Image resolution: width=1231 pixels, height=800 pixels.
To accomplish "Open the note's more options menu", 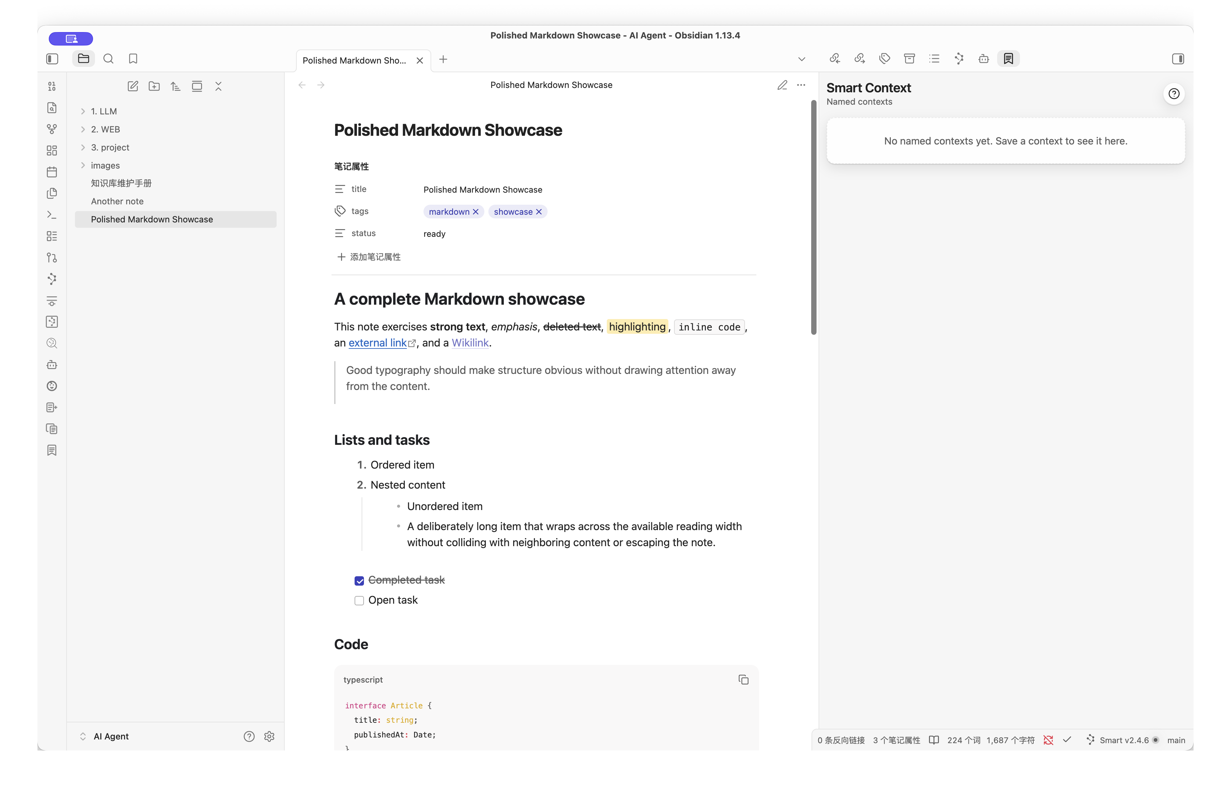I will point(801,85).
